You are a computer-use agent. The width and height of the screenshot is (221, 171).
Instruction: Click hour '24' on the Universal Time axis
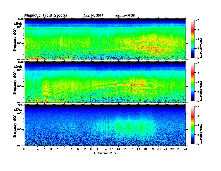186,149
